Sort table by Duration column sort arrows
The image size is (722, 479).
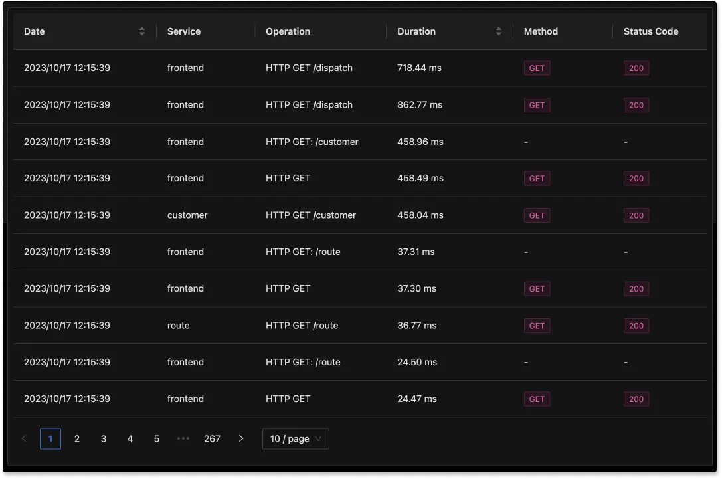(x=499, y=31)
